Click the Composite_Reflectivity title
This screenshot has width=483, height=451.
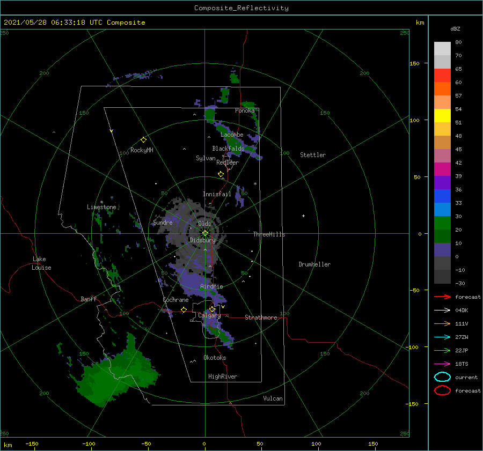241,8
